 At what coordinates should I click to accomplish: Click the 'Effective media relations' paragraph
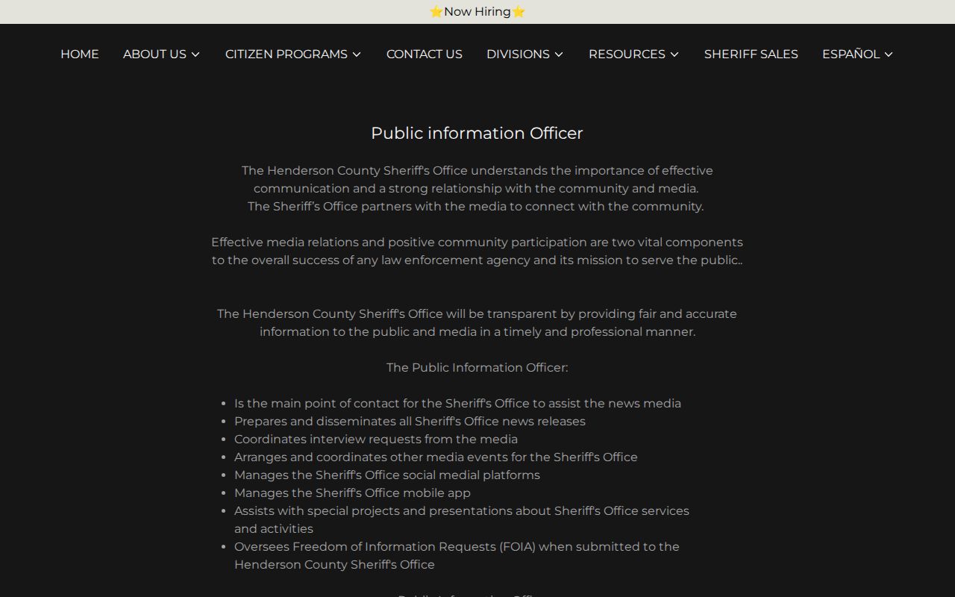(477, 251)
